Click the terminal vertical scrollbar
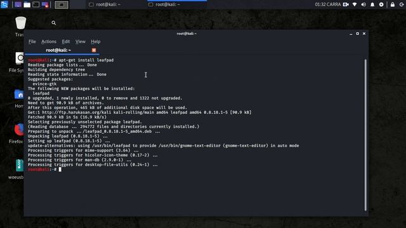This screenshot has width=406, height=228. (365, 134)
